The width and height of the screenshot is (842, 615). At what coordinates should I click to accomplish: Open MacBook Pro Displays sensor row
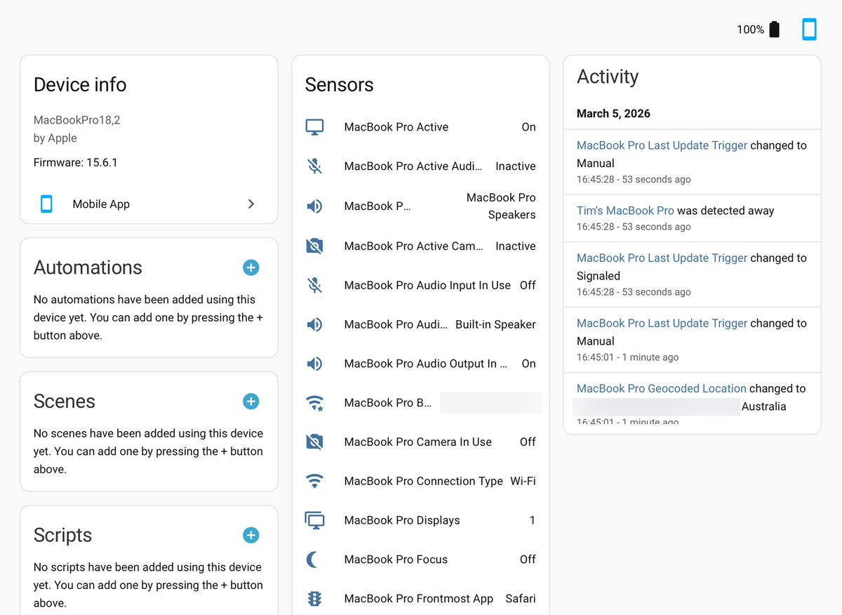click(x=402, y=520)
